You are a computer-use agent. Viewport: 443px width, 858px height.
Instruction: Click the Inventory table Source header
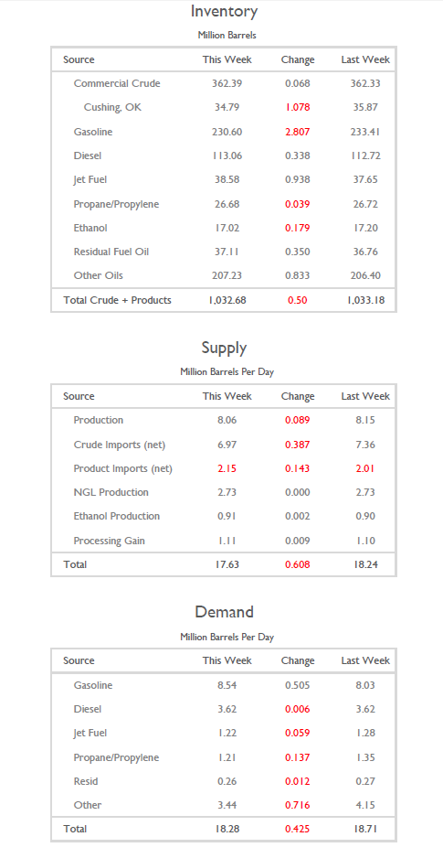[79, 59]
